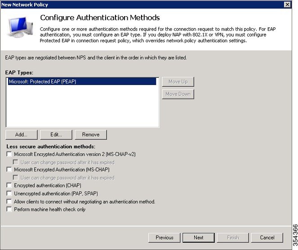Enable Microsoft Encrypted Authentication (MS-CHAP) checkbox
Screen dimensions: 298x250
point(9,170)
